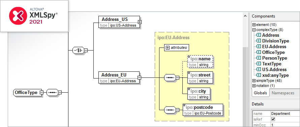The height and width of the screenshot is (127, 300).
Task: Collapse the OfficeType node
Action: click(x=41, y=92)
